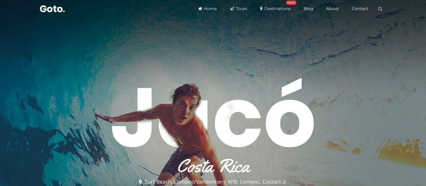The height and width of the screenshot is (186, 426).
Task: Click the yellow dot in Goto logo
Action: tap(64, 11)
